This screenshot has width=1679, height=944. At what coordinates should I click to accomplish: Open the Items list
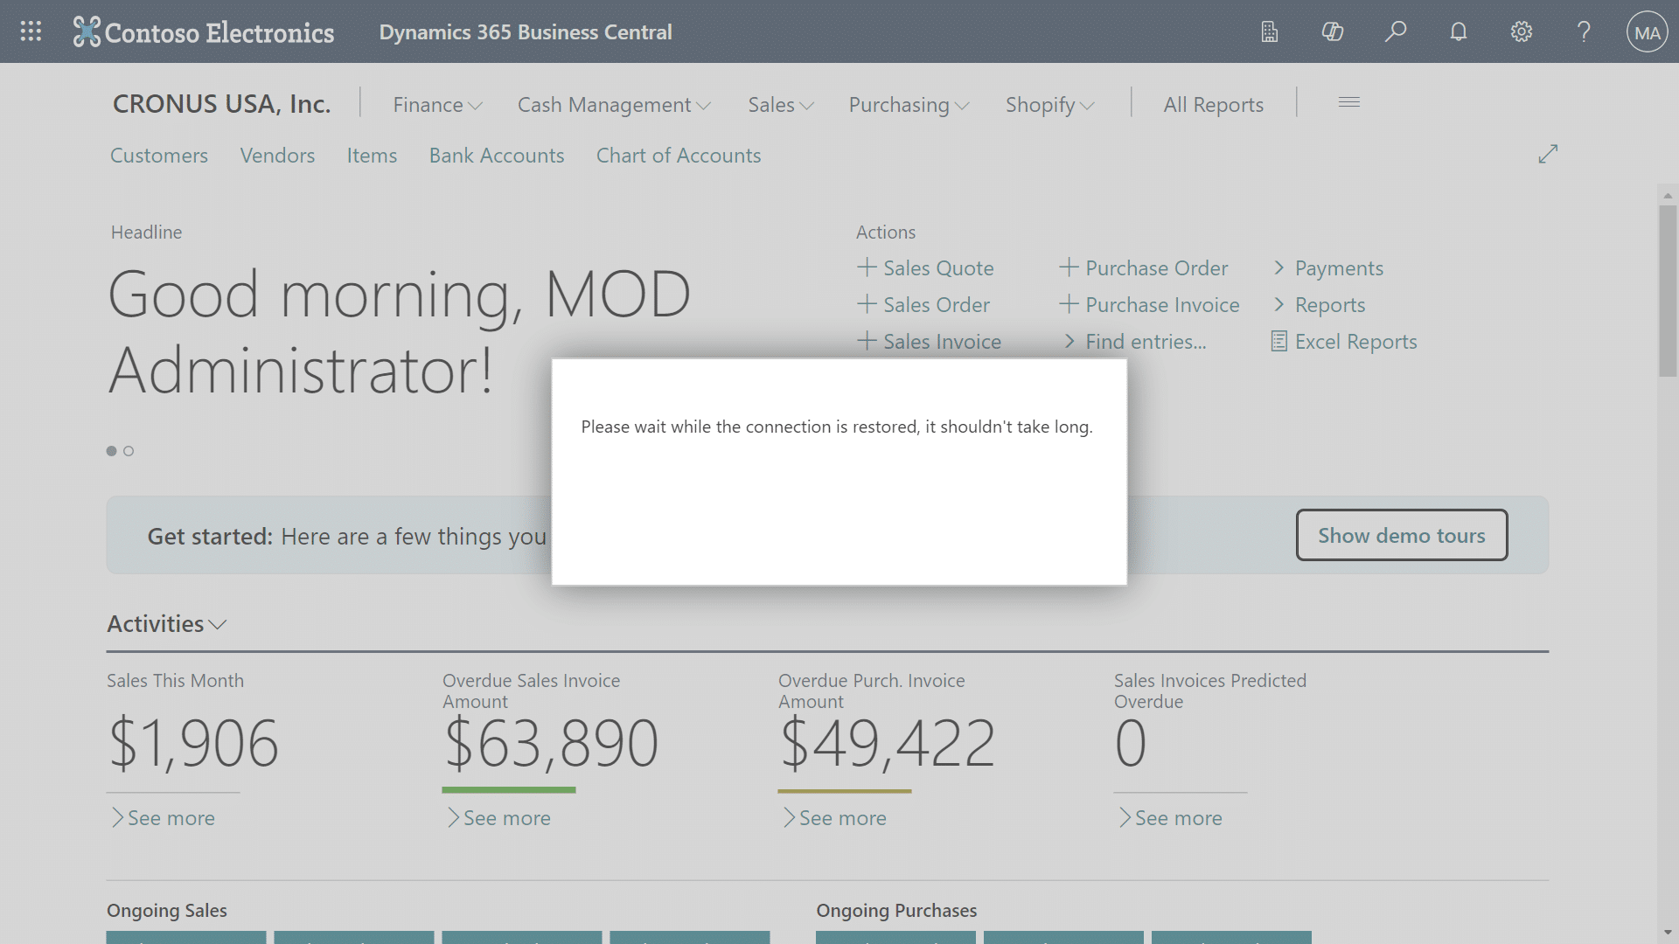click(x=372, y=156)
